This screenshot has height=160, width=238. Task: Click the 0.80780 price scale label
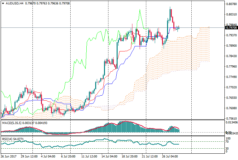click(231, 4)
